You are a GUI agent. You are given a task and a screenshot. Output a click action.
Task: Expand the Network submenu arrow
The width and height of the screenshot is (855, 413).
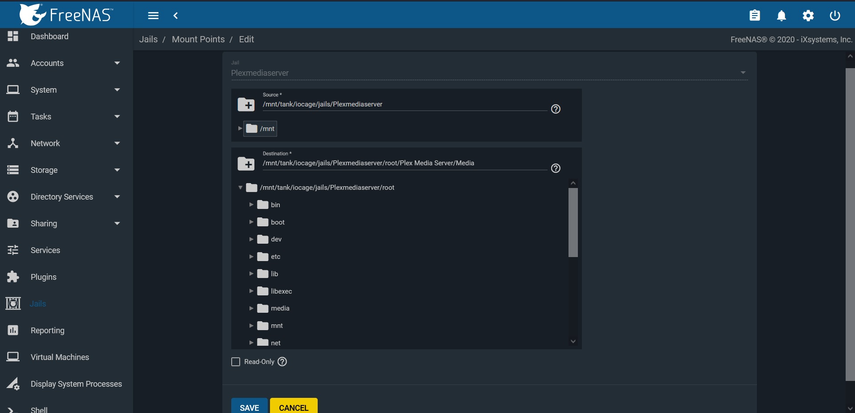click(x=117, y=143)
